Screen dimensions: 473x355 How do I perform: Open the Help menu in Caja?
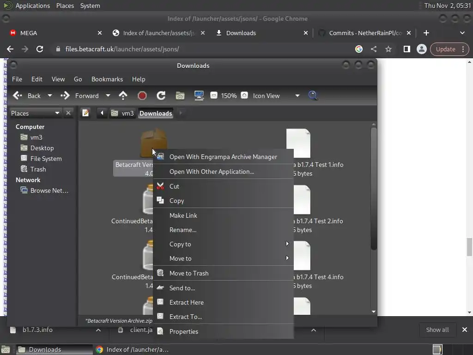(139, 79)
